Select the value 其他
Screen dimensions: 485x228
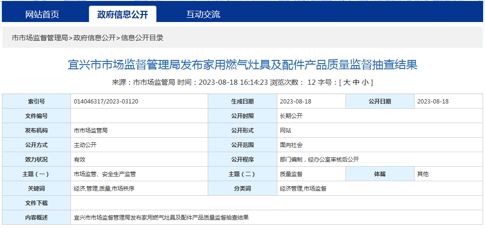(x=423, y=174)
